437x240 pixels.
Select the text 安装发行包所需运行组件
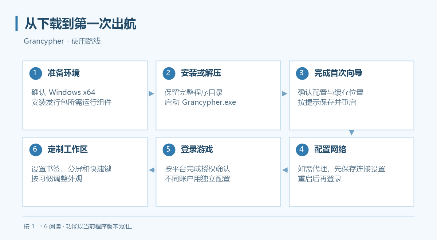[71, 102]
